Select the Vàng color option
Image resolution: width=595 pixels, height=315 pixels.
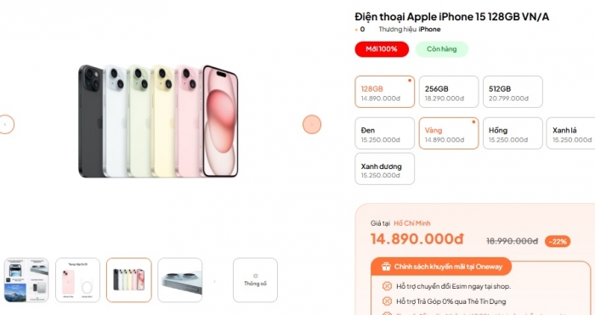point(449,133)
